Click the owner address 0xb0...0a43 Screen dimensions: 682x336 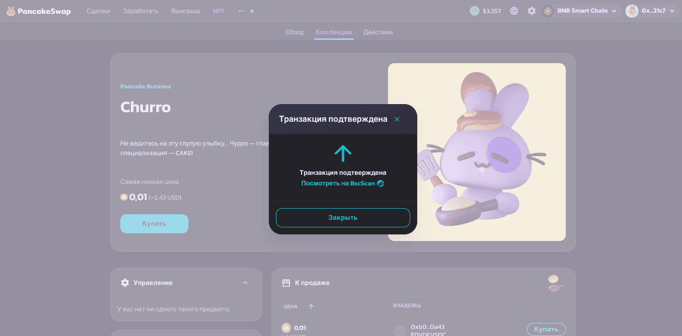428,327
